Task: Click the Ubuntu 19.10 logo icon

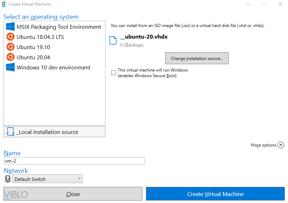Action: (10, 47)
